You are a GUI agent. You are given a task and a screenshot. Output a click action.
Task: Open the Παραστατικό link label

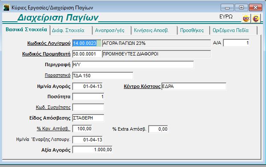pos(58,75)
